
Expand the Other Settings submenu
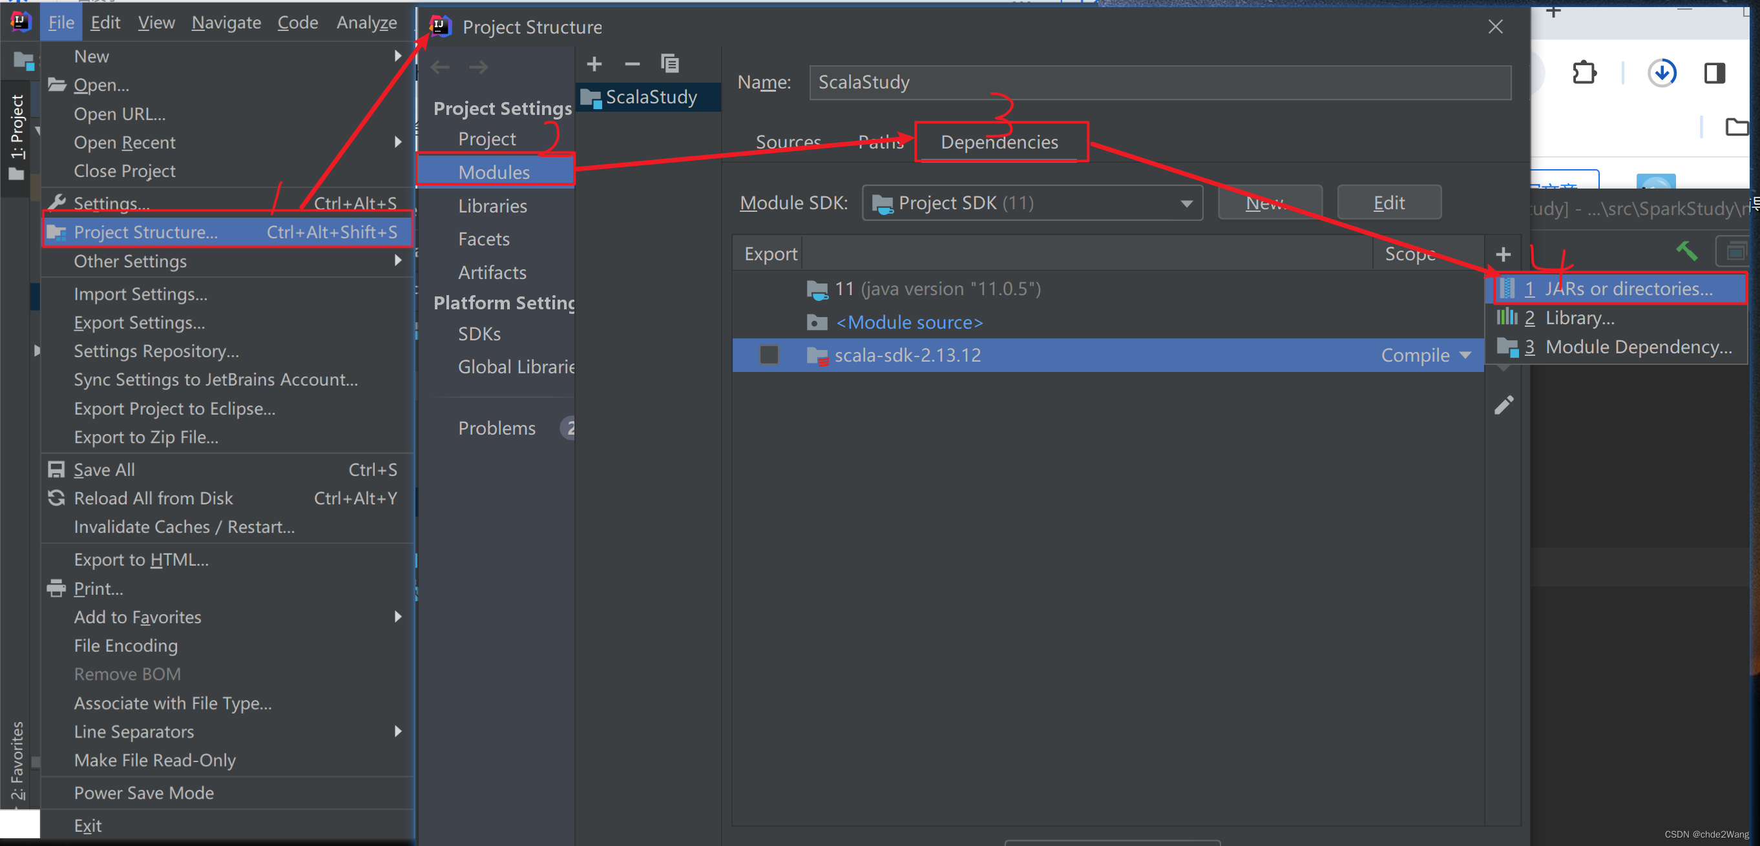coord(397,261)
